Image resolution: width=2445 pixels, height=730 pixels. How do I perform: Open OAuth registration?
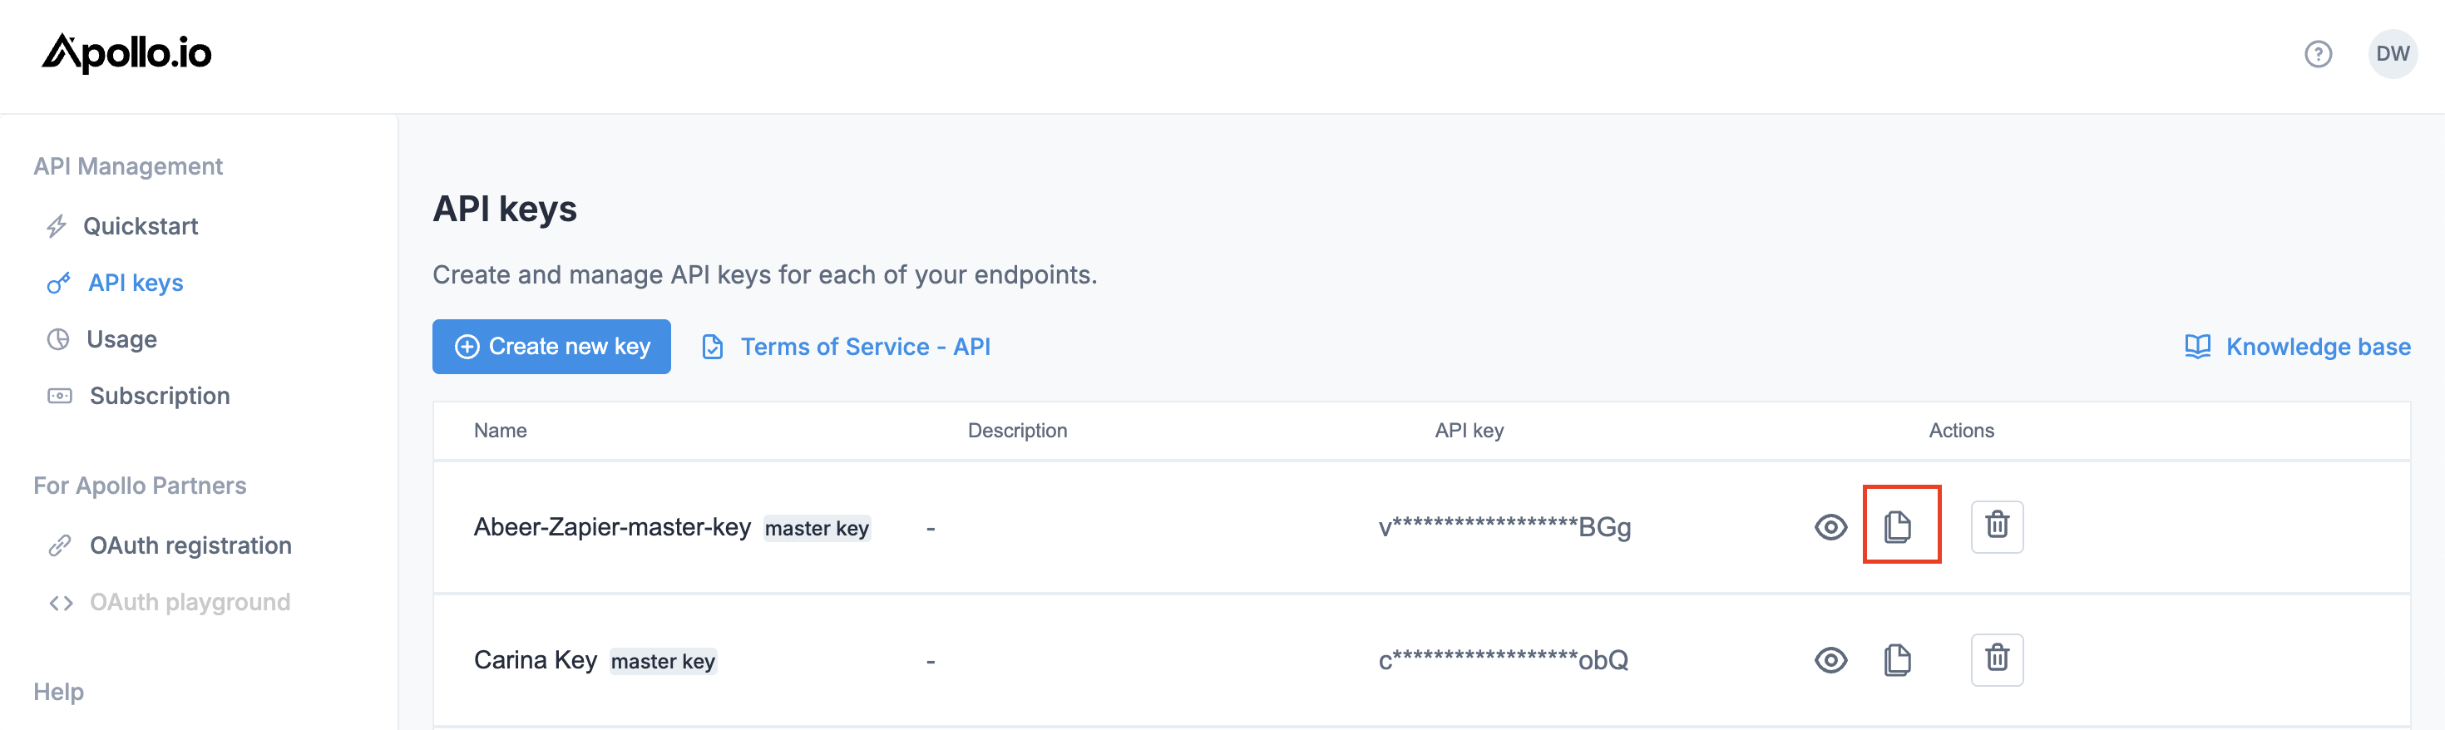pyautogui.click(x=190, y=546)
